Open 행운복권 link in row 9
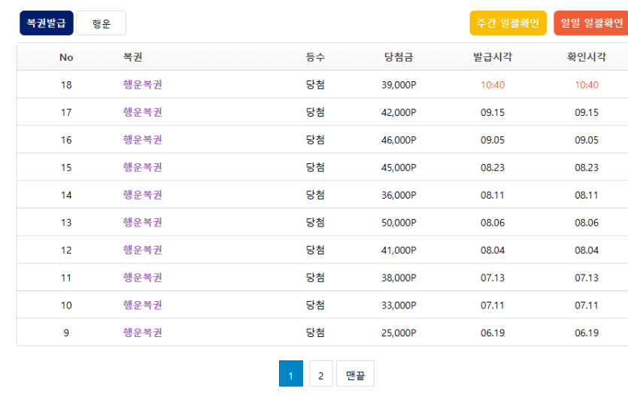 click(x=142, y=333)
